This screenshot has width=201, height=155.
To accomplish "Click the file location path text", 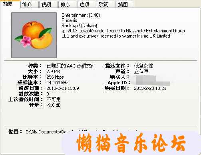I will [x=48, y=132].
